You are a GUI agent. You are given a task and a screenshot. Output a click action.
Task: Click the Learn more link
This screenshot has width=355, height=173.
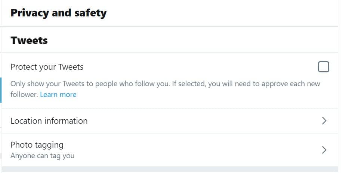(58, 95)
